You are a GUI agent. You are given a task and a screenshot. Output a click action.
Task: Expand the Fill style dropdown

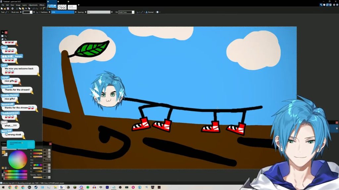click(133, 12)
